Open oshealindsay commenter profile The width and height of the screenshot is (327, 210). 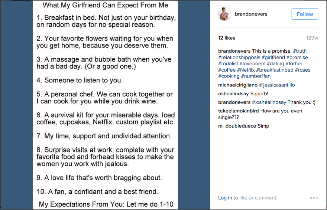234,93
